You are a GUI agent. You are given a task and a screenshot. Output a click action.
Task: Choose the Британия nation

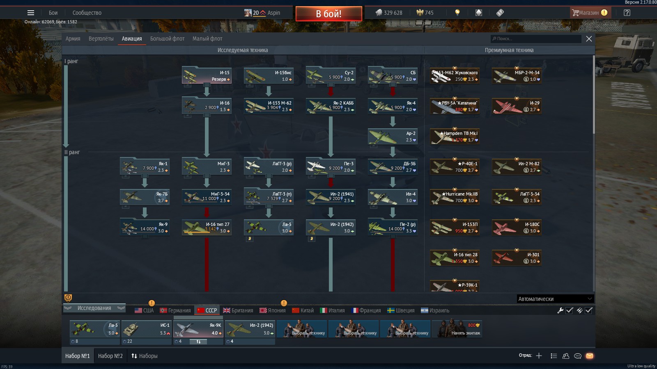[238, 310]
